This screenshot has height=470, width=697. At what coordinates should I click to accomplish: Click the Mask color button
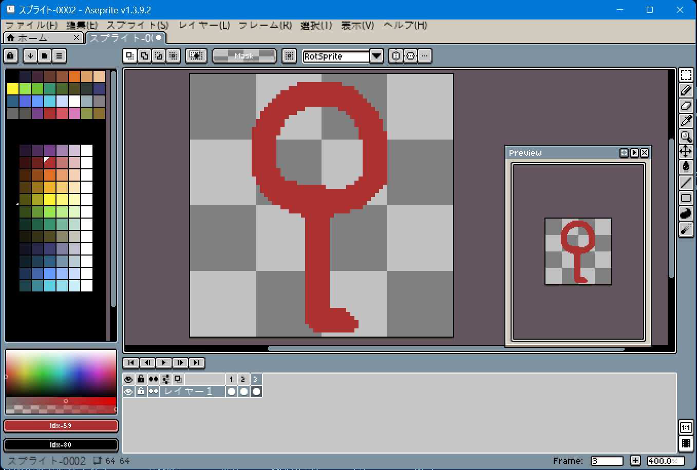tap(244, 55)
